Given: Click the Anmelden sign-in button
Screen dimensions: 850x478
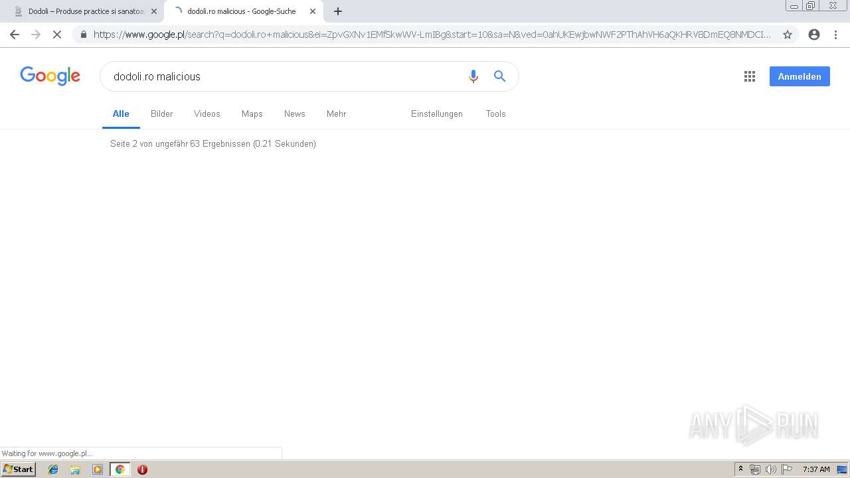Looking at the screenshot, I should 800,76.
